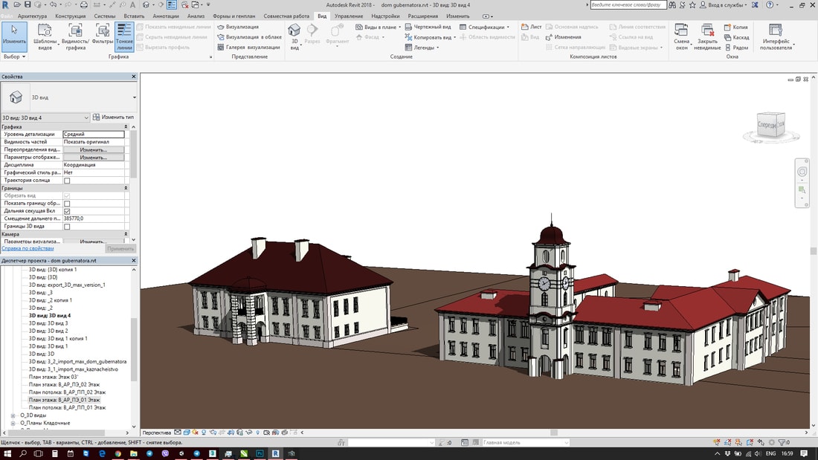818x460 pixels.
Task: Open Интерфейс пользователя icon
Action: point(775,30)
